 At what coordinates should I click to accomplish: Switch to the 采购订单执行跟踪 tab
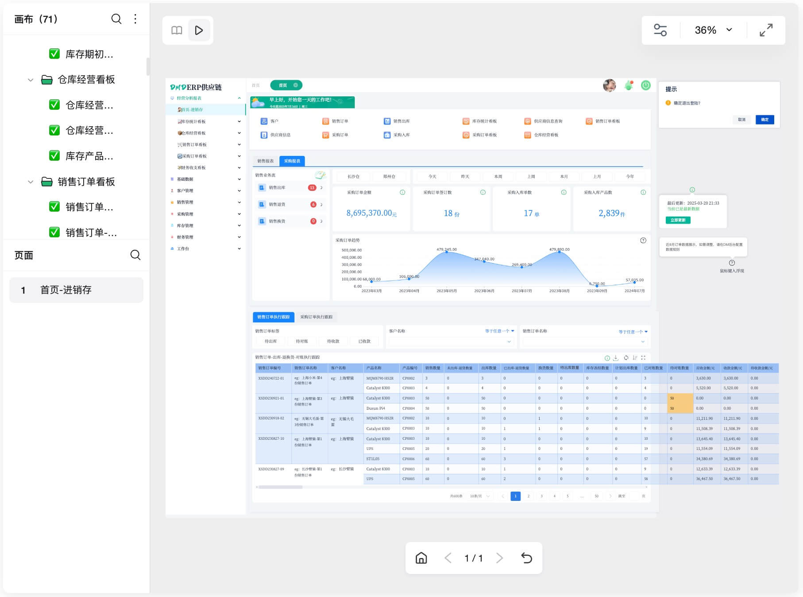pos(316,317)
